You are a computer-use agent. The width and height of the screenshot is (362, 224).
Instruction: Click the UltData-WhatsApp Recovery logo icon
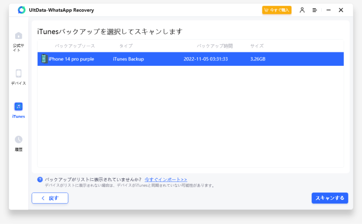click(22, 10)
